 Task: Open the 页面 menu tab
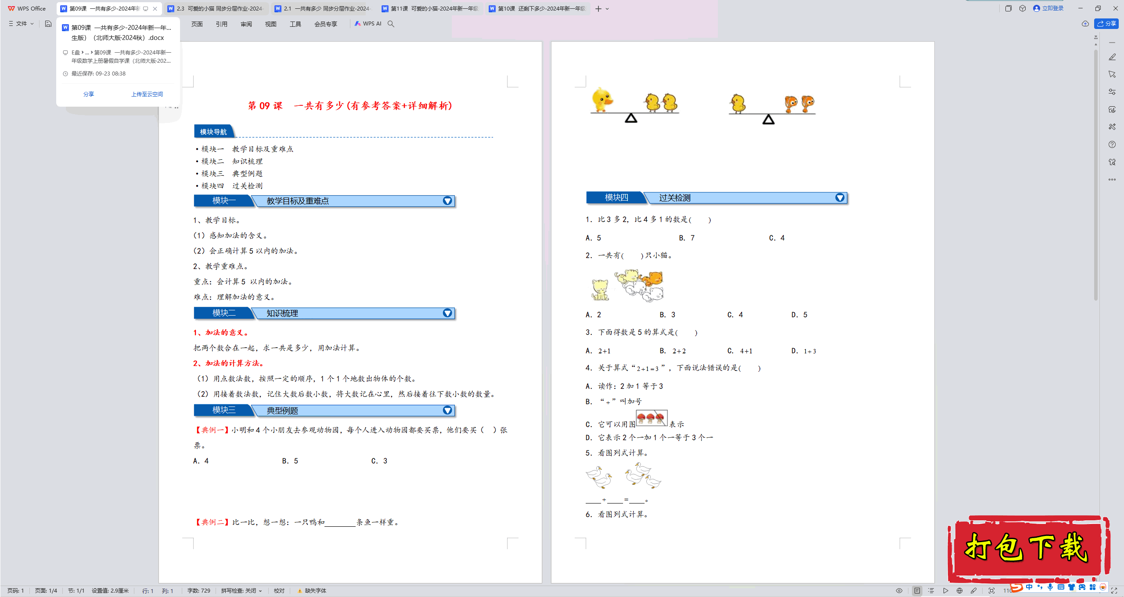point(197,24)
